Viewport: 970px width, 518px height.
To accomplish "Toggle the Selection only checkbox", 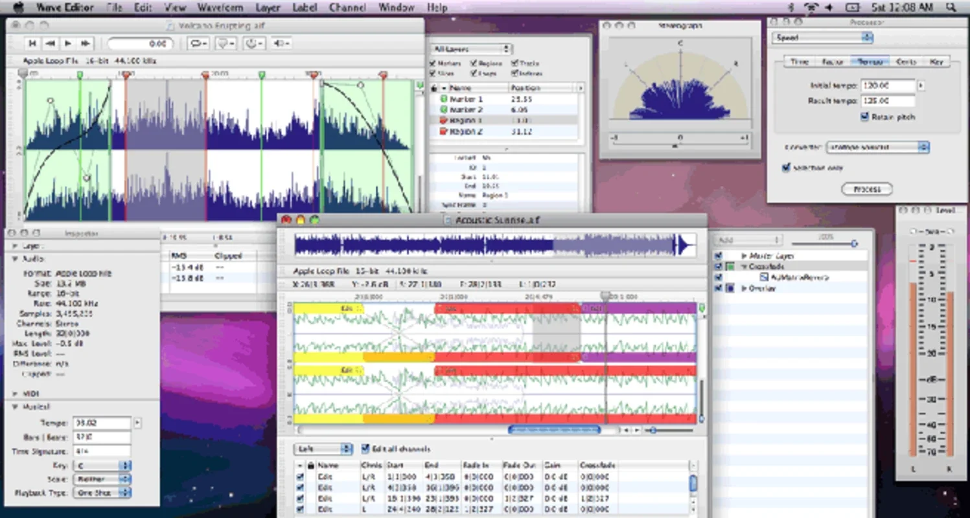I will [x=786, y=168].
